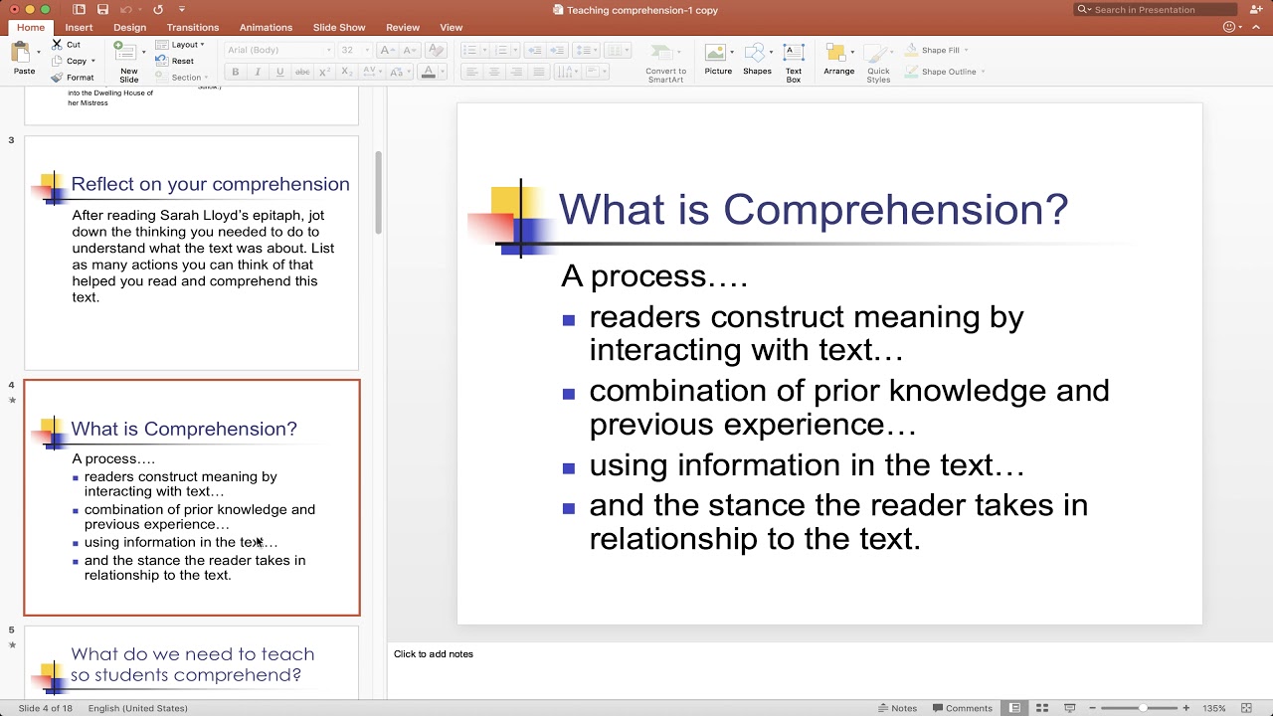
Task: Open the New Slide dropdown arrow
Action: 144,53
